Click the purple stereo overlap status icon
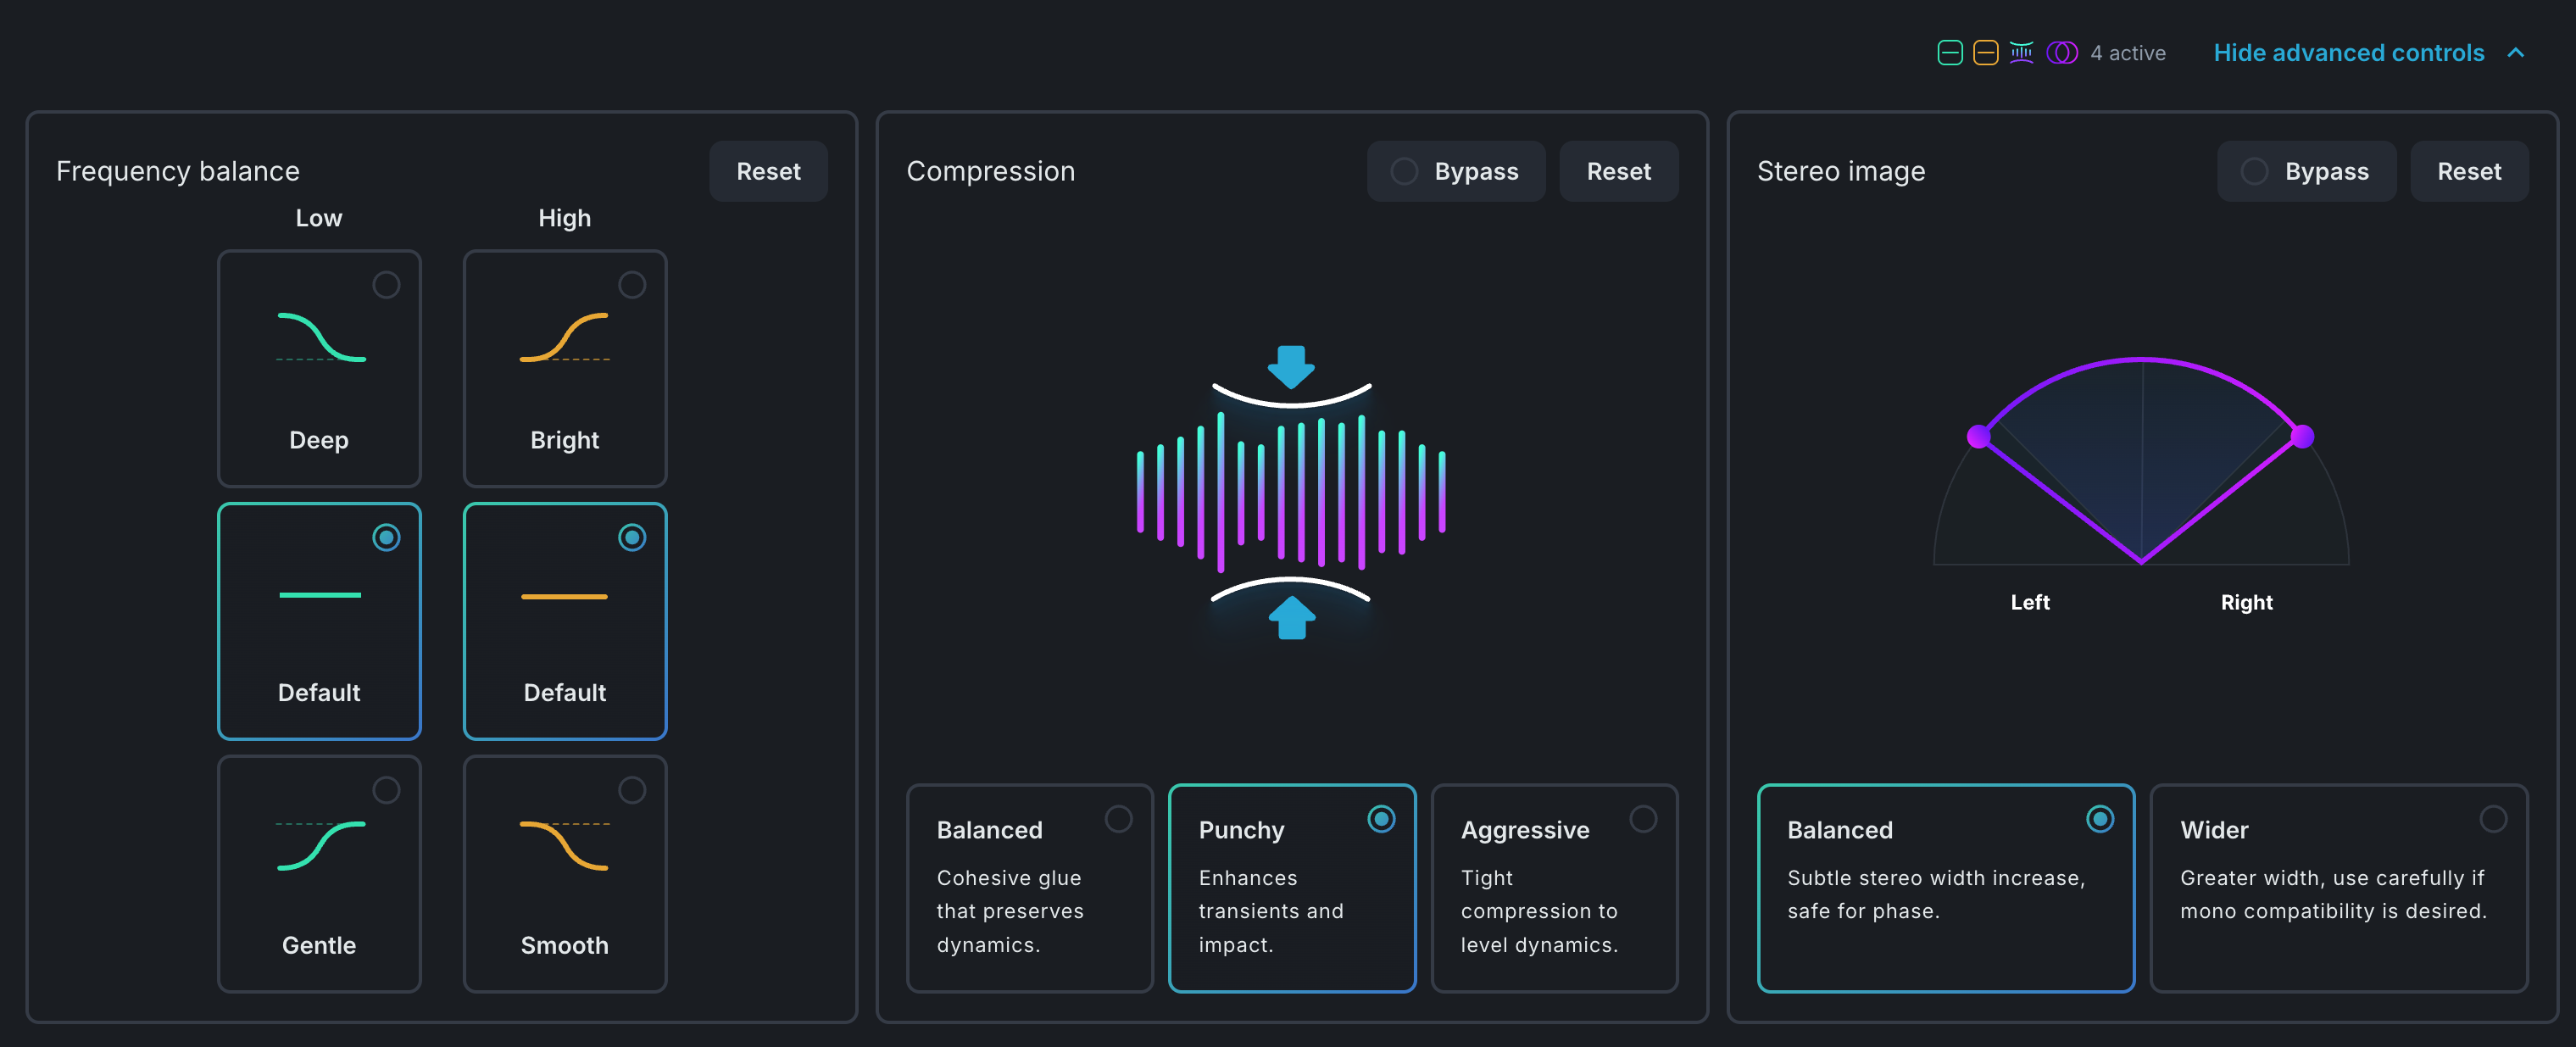Screen dimensions: 2576x1047 tap(2061, 53)
